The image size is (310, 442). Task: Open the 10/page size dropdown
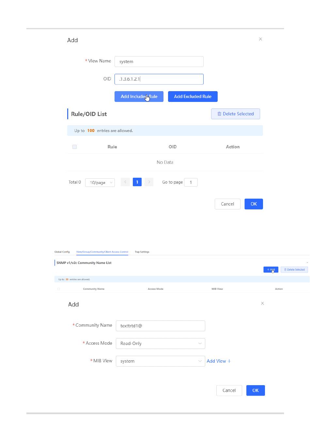pyautogui.click(x=100, y=183)
